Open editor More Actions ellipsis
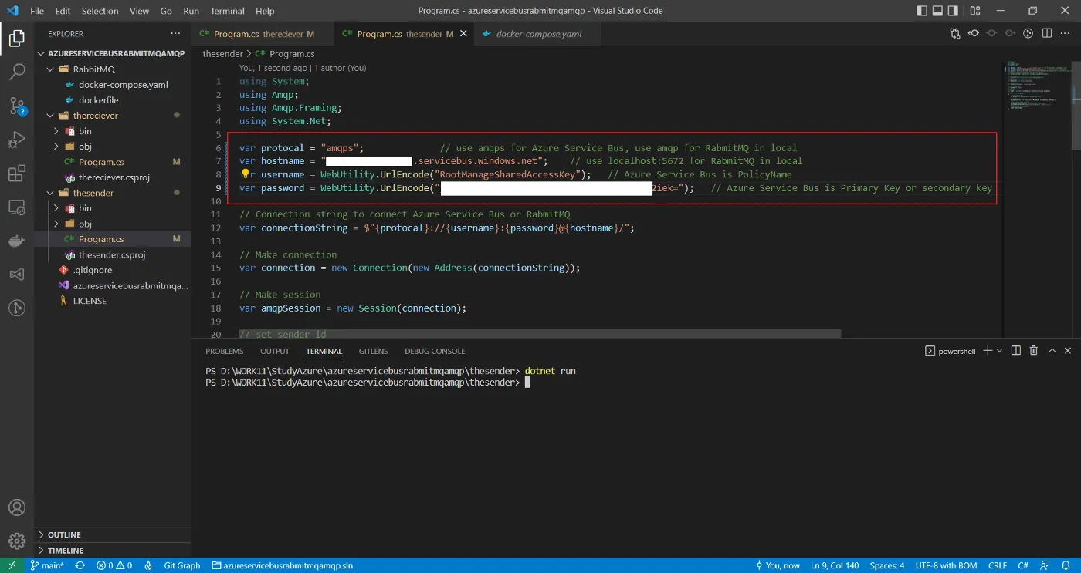The image size is (1081, 573). pos(1066,34)
